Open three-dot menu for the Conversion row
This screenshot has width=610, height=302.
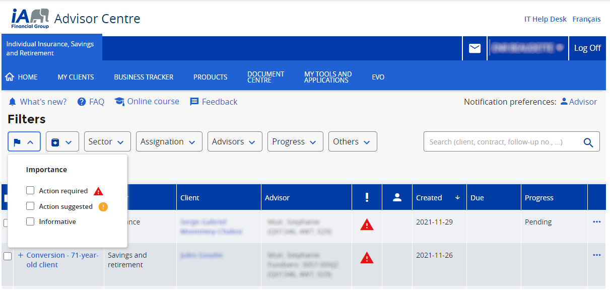pos(597,255)
